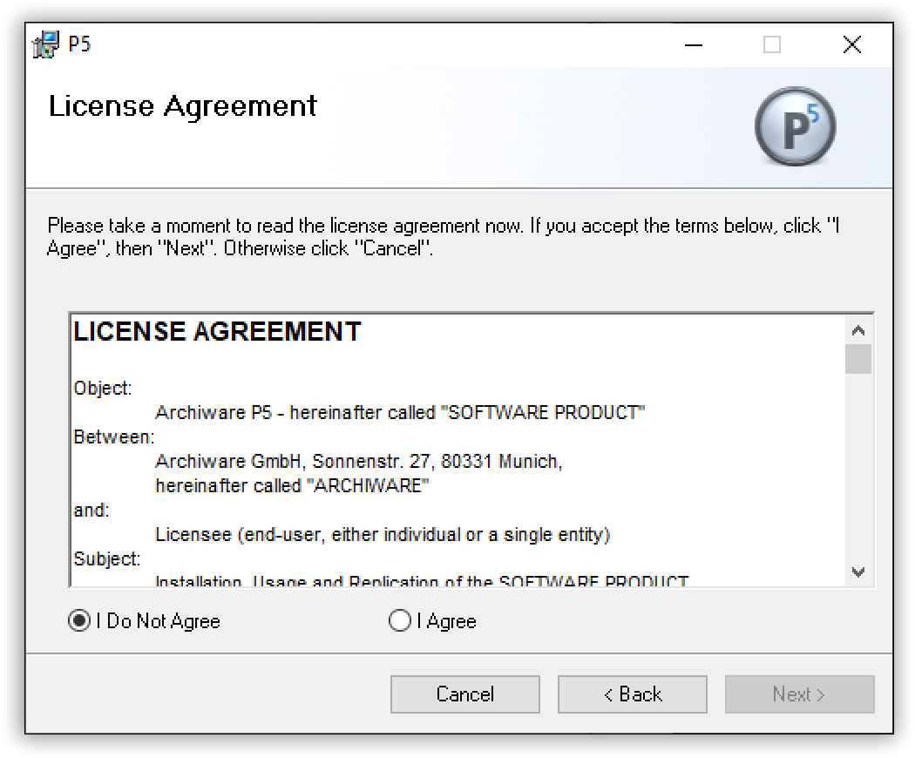Click the greyed-out maximize button
This screenshot has height=758, width=915.
tap(772, 44)
